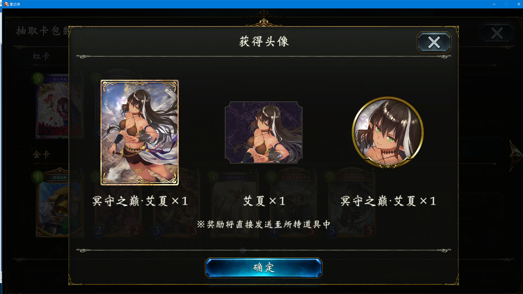The width and height of the screenshot is (523, 294).
Task: Click the 影之诗 app icon in title bar
Action: (x=7, y=4)
